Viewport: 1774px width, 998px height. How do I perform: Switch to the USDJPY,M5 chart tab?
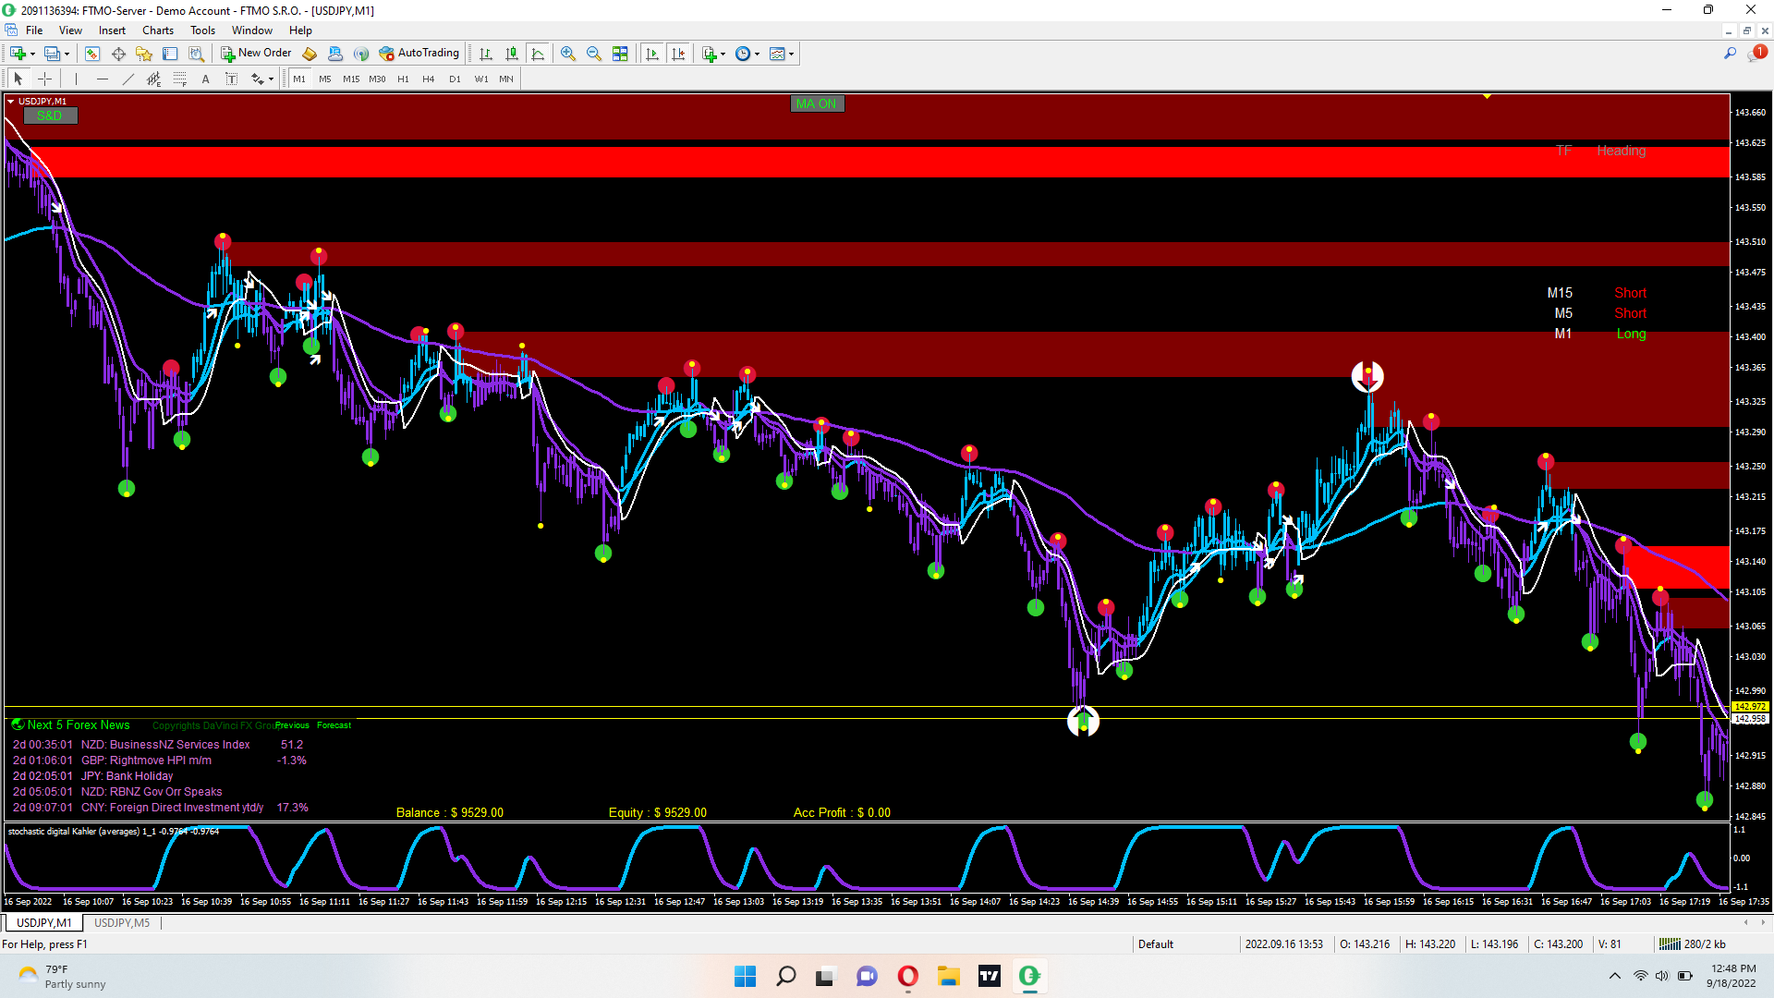(122, 923)
